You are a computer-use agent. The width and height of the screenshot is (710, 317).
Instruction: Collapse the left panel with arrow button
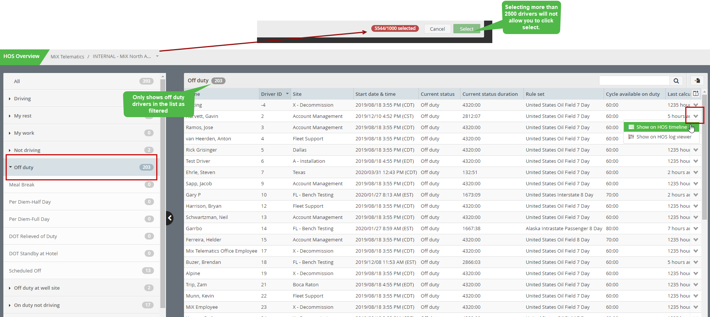pos(170,218)
